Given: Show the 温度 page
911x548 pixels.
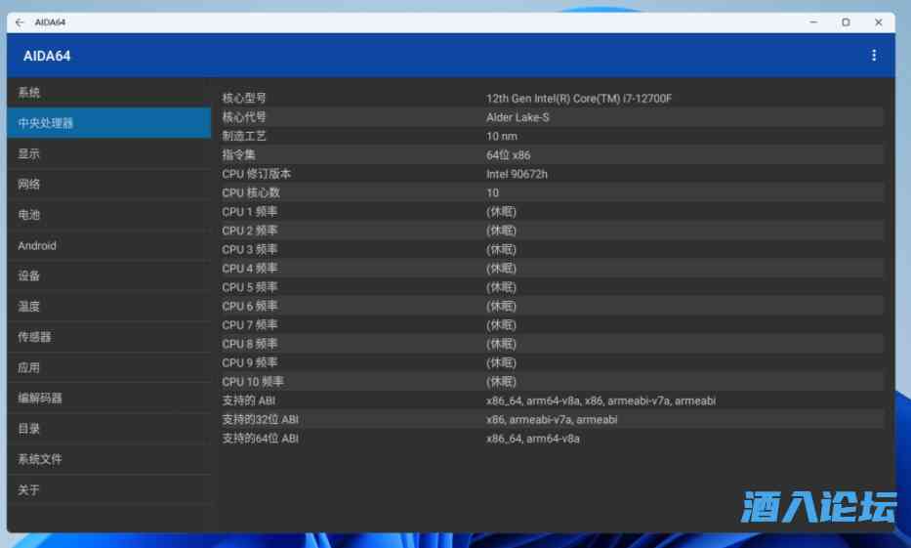Looking at the screenshot, I should tap(108, 307).
